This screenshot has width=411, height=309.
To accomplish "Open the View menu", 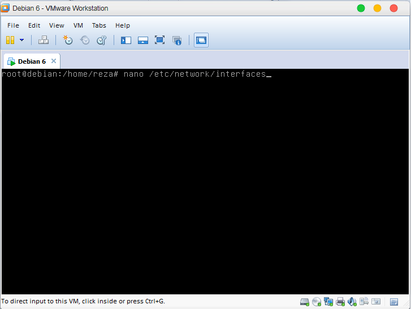I will 57,25.
